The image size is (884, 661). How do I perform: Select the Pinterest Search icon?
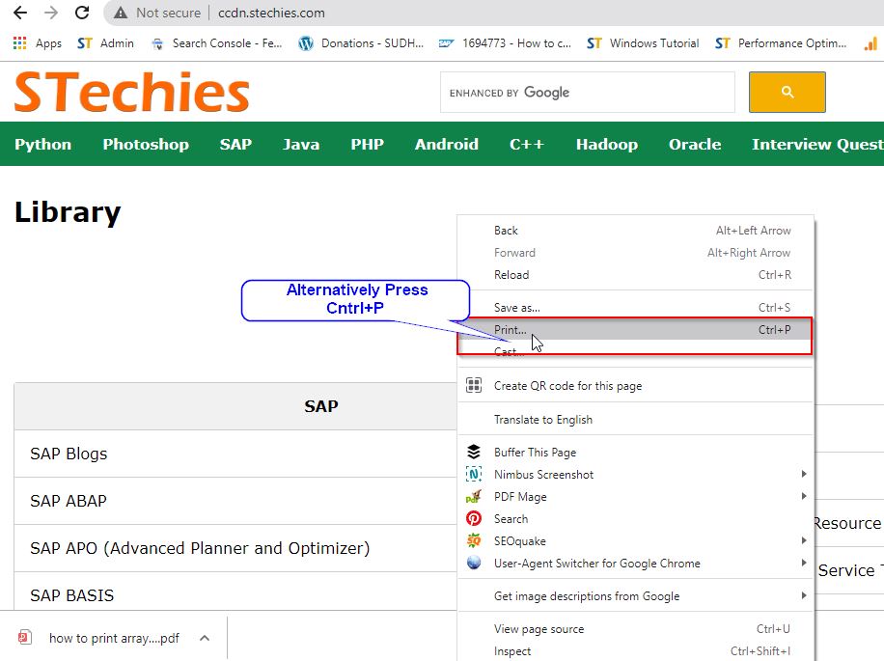pos(473,518)
